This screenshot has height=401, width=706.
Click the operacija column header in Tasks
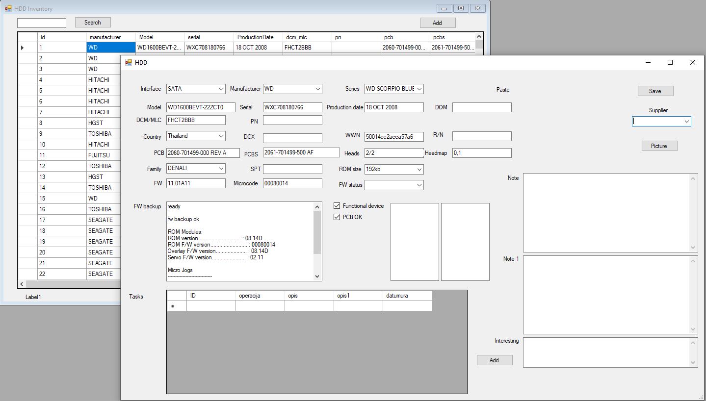coord(260,296)
